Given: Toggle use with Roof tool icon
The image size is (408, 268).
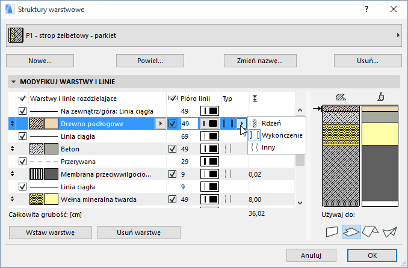Looking at the screenshot, I should pos(370,231).
